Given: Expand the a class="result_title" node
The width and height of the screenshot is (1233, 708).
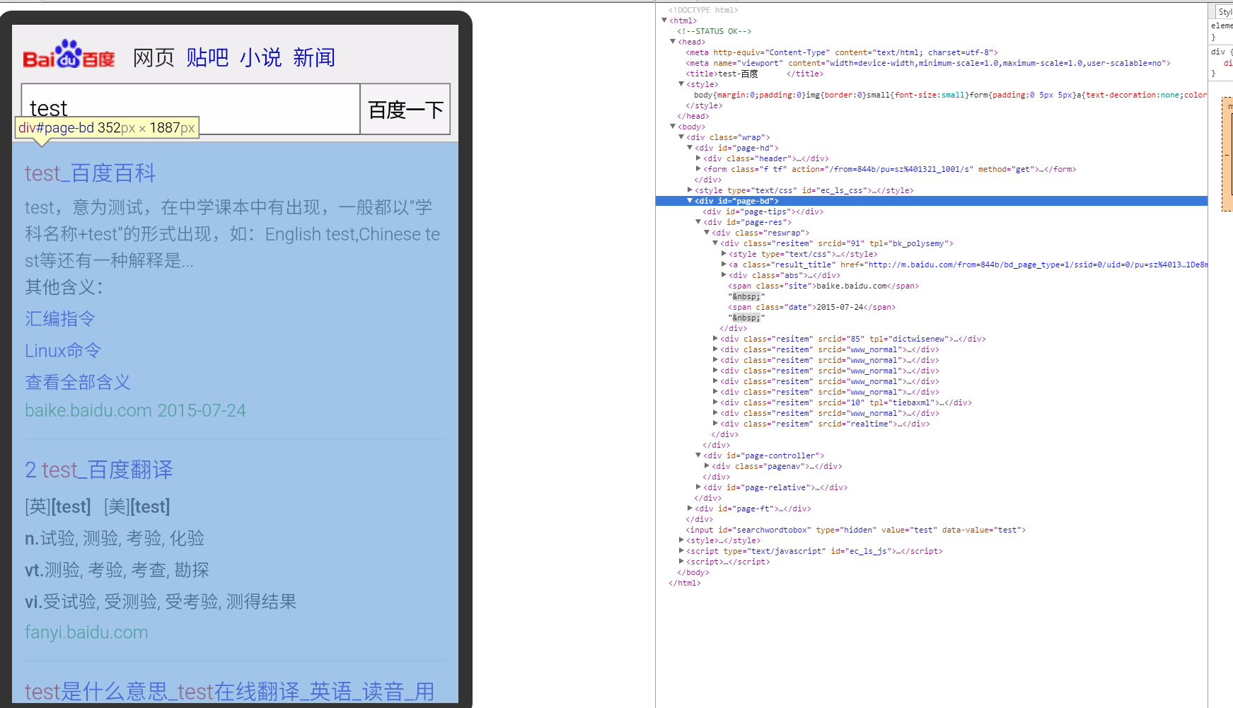Looking at the screenshot, I should (724, 265).
